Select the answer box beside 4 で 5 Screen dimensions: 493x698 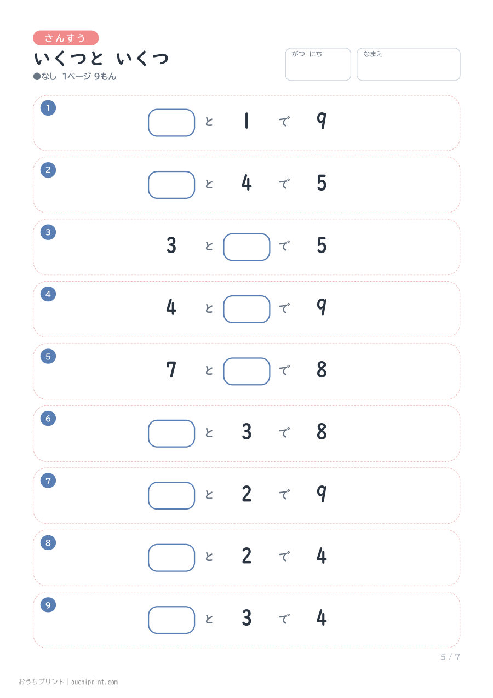click(x=171, y=185)
